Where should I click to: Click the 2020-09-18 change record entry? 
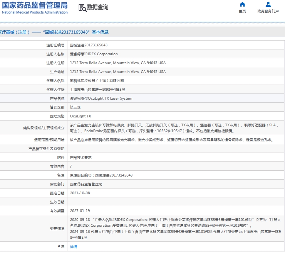pyautogui.click(x=175, y=222)
